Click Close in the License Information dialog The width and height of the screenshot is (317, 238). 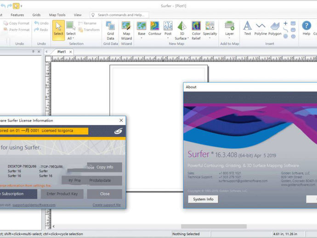pos(105,194)
